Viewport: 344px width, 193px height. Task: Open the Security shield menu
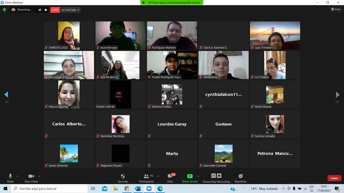[123, 178]
